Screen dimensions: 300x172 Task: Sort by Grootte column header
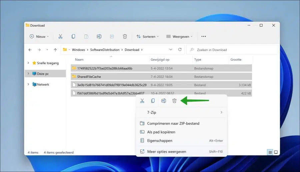point(236,60)
